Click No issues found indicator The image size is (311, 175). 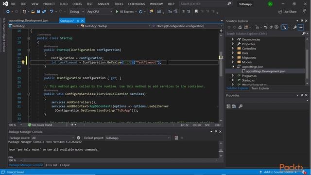click(40, 125)
